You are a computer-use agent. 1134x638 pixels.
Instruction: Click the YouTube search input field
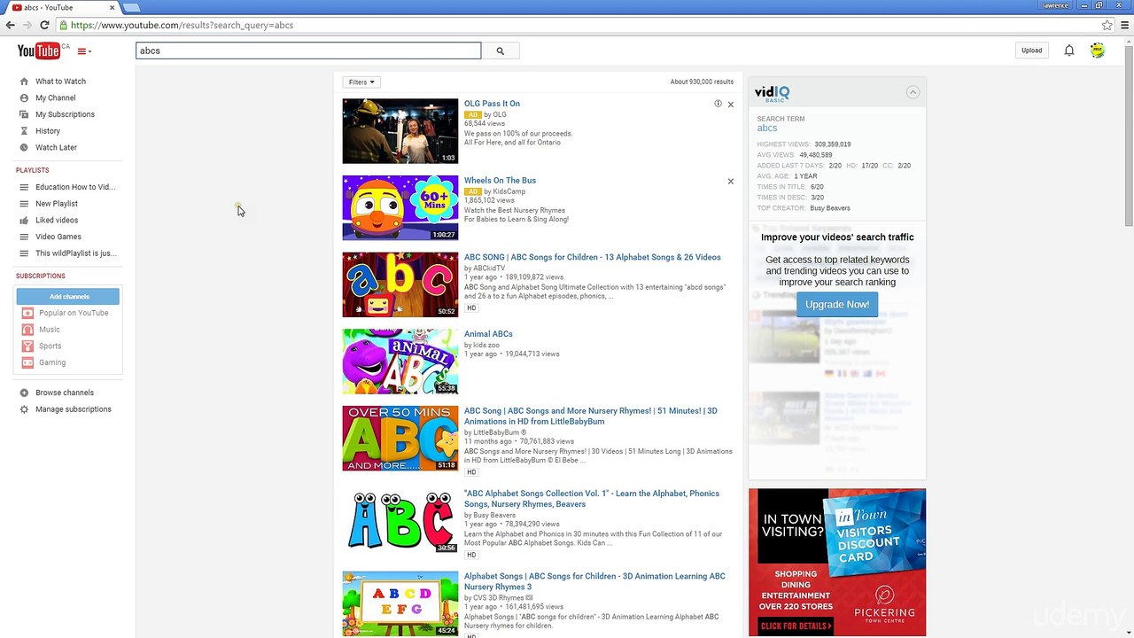(x=308, y=51)
